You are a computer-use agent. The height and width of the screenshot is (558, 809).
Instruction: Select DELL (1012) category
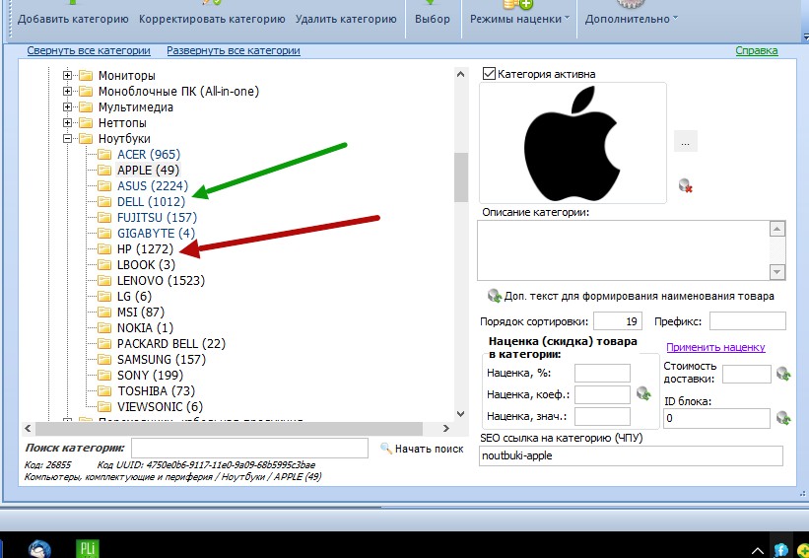click(151, 201)
